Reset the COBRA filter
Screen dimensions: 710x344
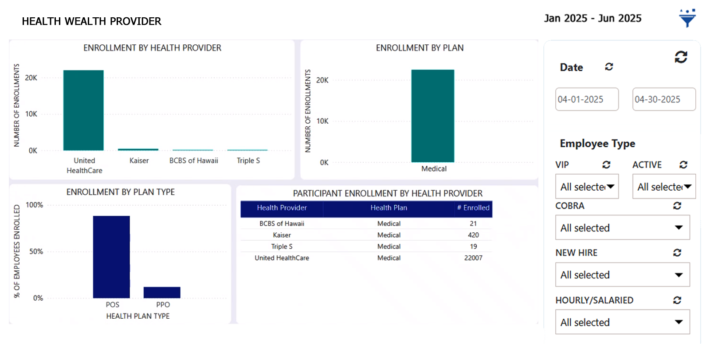click(x=677, y=206)
